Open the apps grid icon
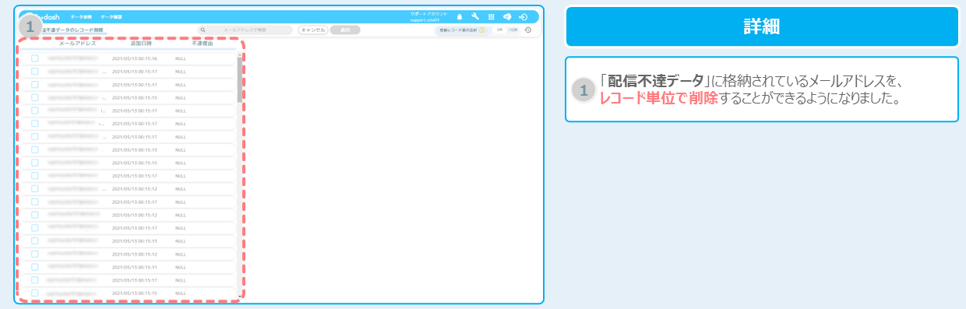The image size is (966, 309). coord(491,16)
